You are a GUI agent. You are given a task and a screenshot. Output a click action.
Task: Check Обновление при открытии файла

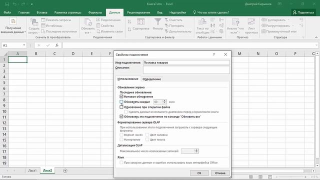coord(121,106)
